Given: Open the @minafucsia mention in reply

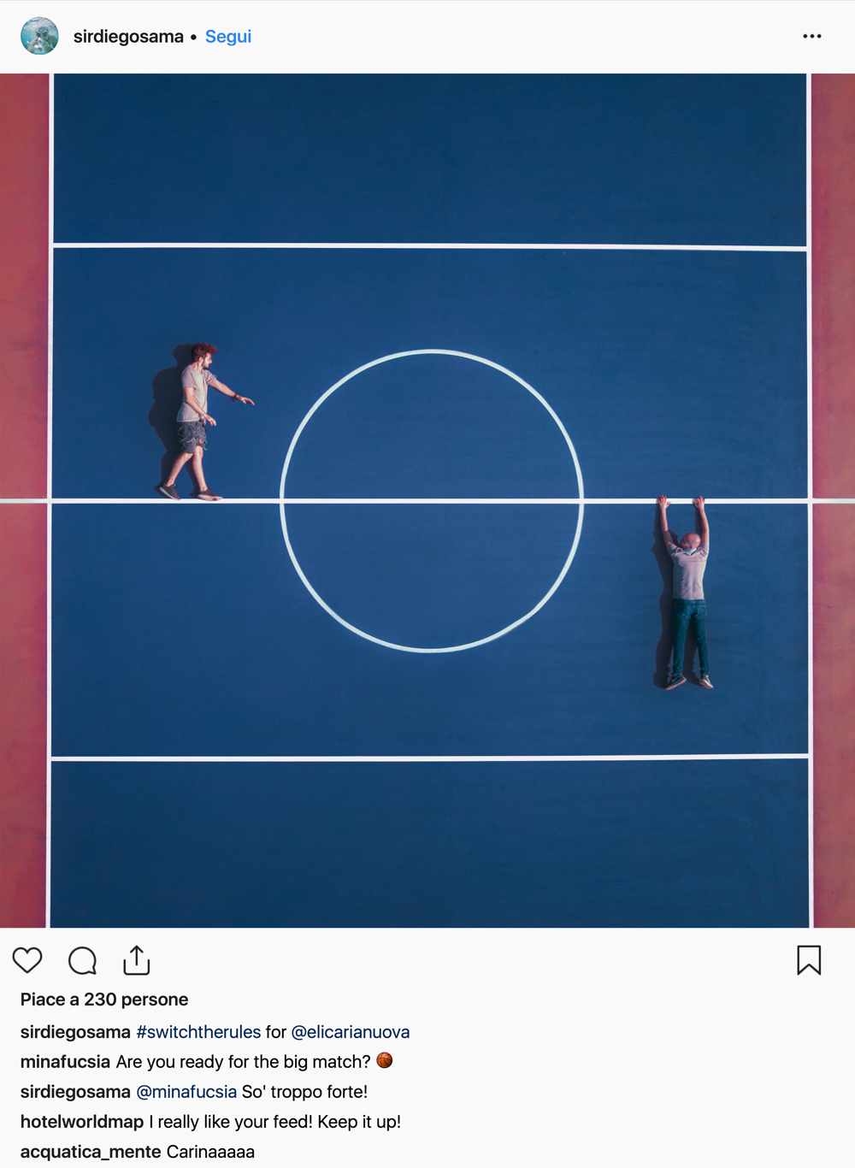Looking at the screenshot, I should (186, 1092).
